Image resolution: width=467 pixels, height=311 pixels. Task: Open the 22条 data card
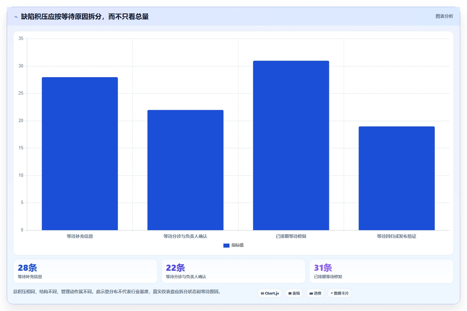click(x=233, y=271)
